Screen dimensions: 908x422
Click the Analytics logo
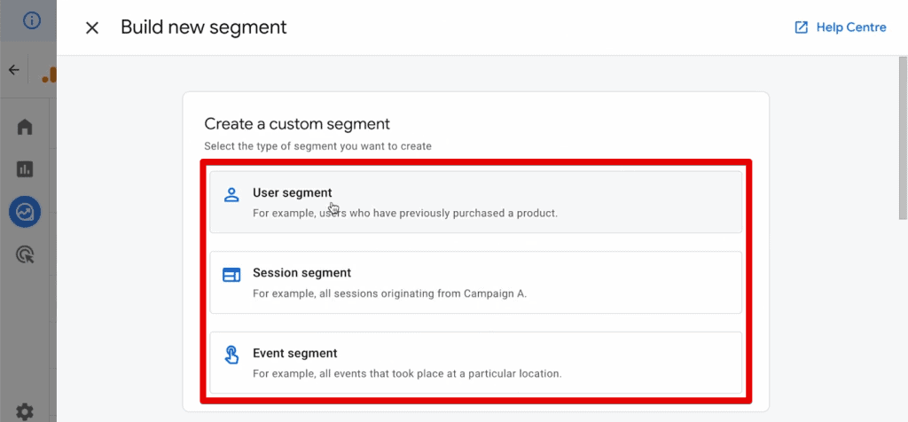50,75
